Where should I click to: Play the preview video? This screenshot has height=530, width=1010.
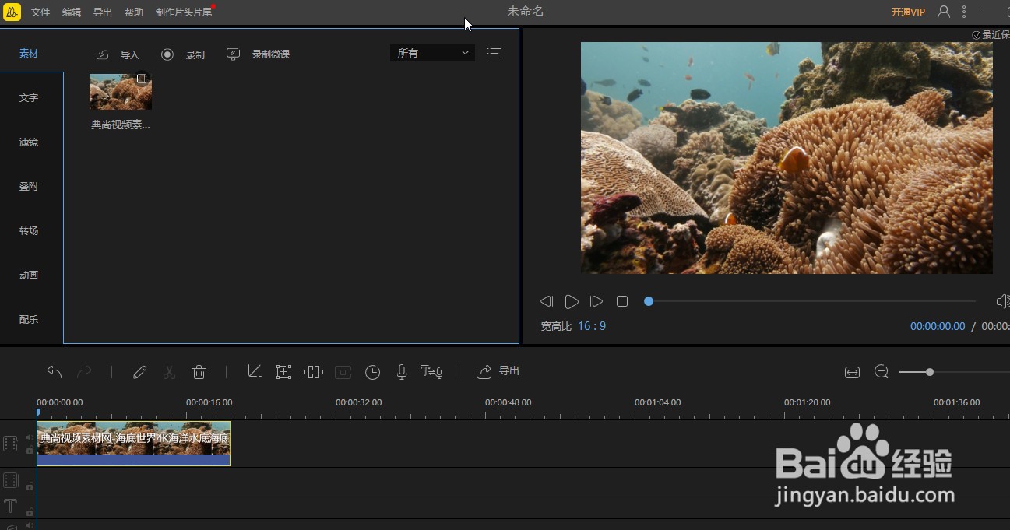pos(572,301)
